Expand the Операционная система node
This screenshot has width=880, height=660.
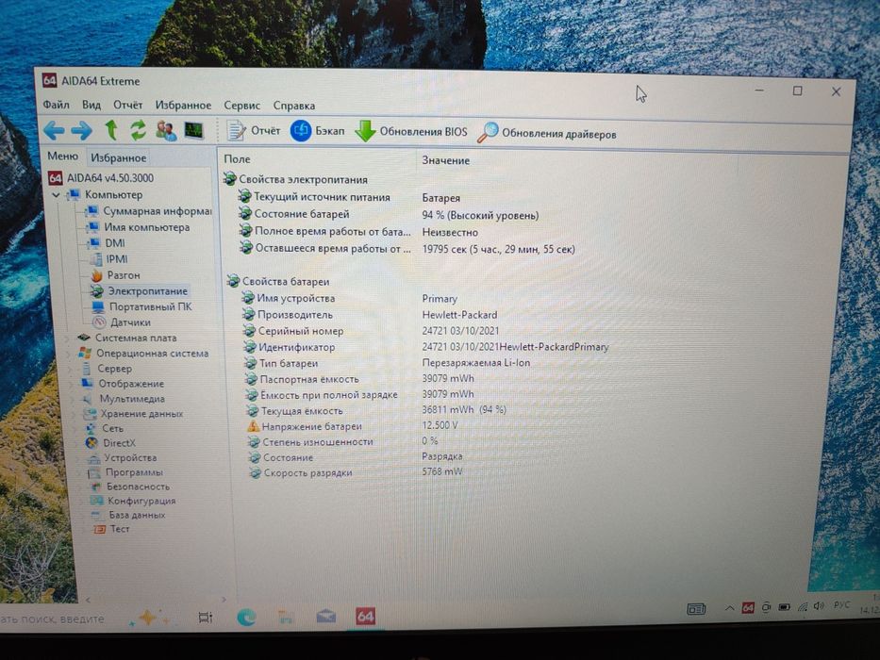pyautogui.click(x=69, y=354)
